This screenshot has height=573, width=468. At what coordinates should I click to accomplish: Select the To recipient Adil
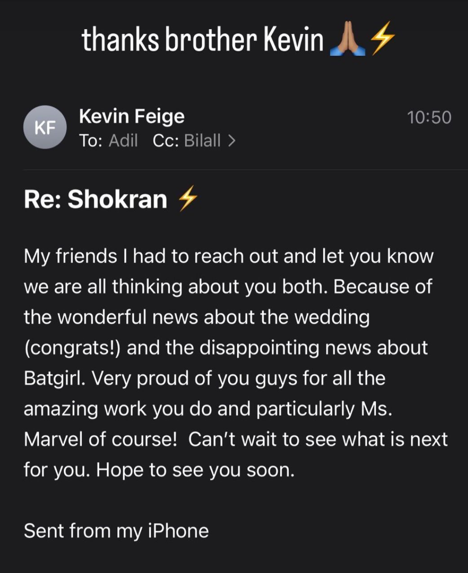click(123, 141)
